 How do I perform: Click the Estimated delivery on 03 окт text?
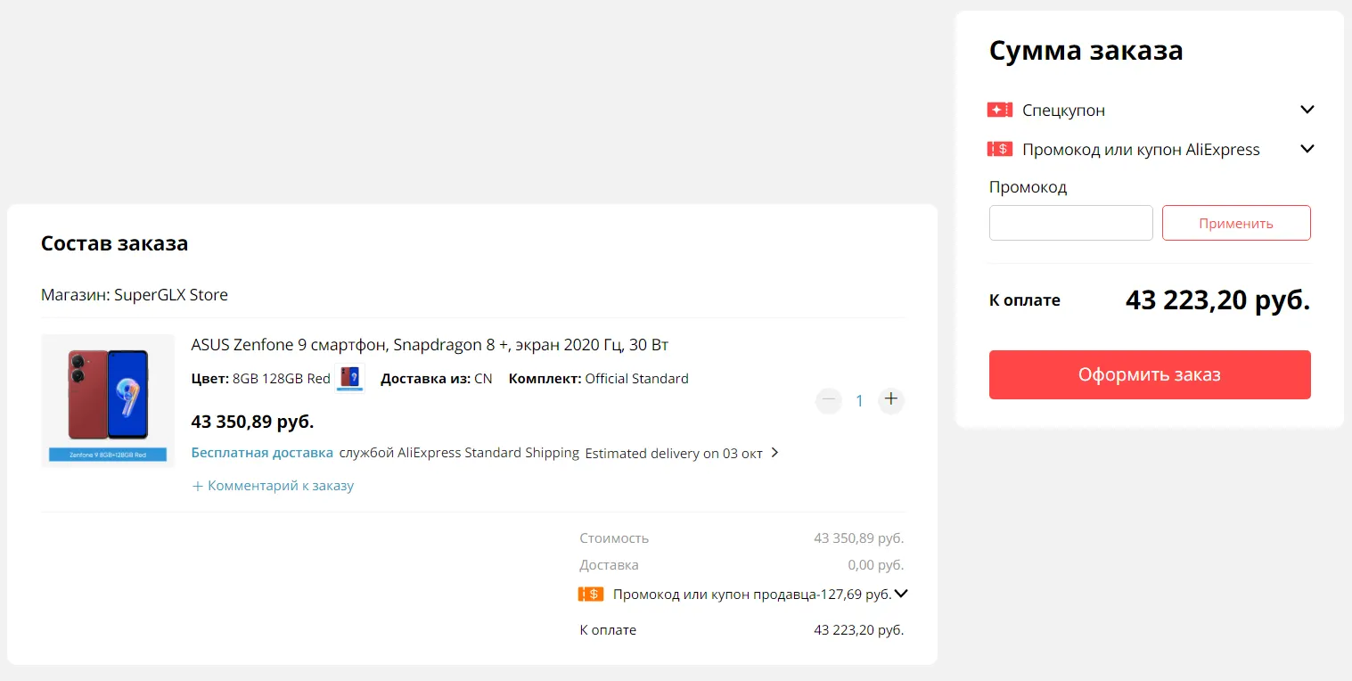click(x=673, y=453)
